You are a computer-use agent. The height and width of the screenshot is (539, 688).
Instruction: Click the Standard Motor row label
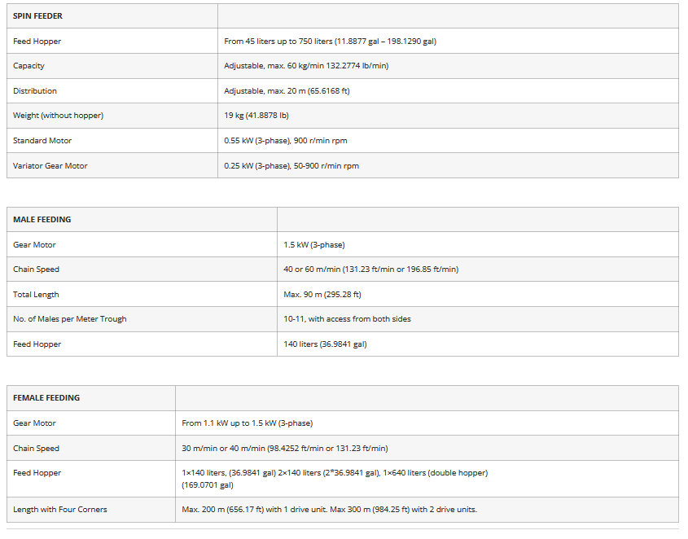[x=42, y=141]
